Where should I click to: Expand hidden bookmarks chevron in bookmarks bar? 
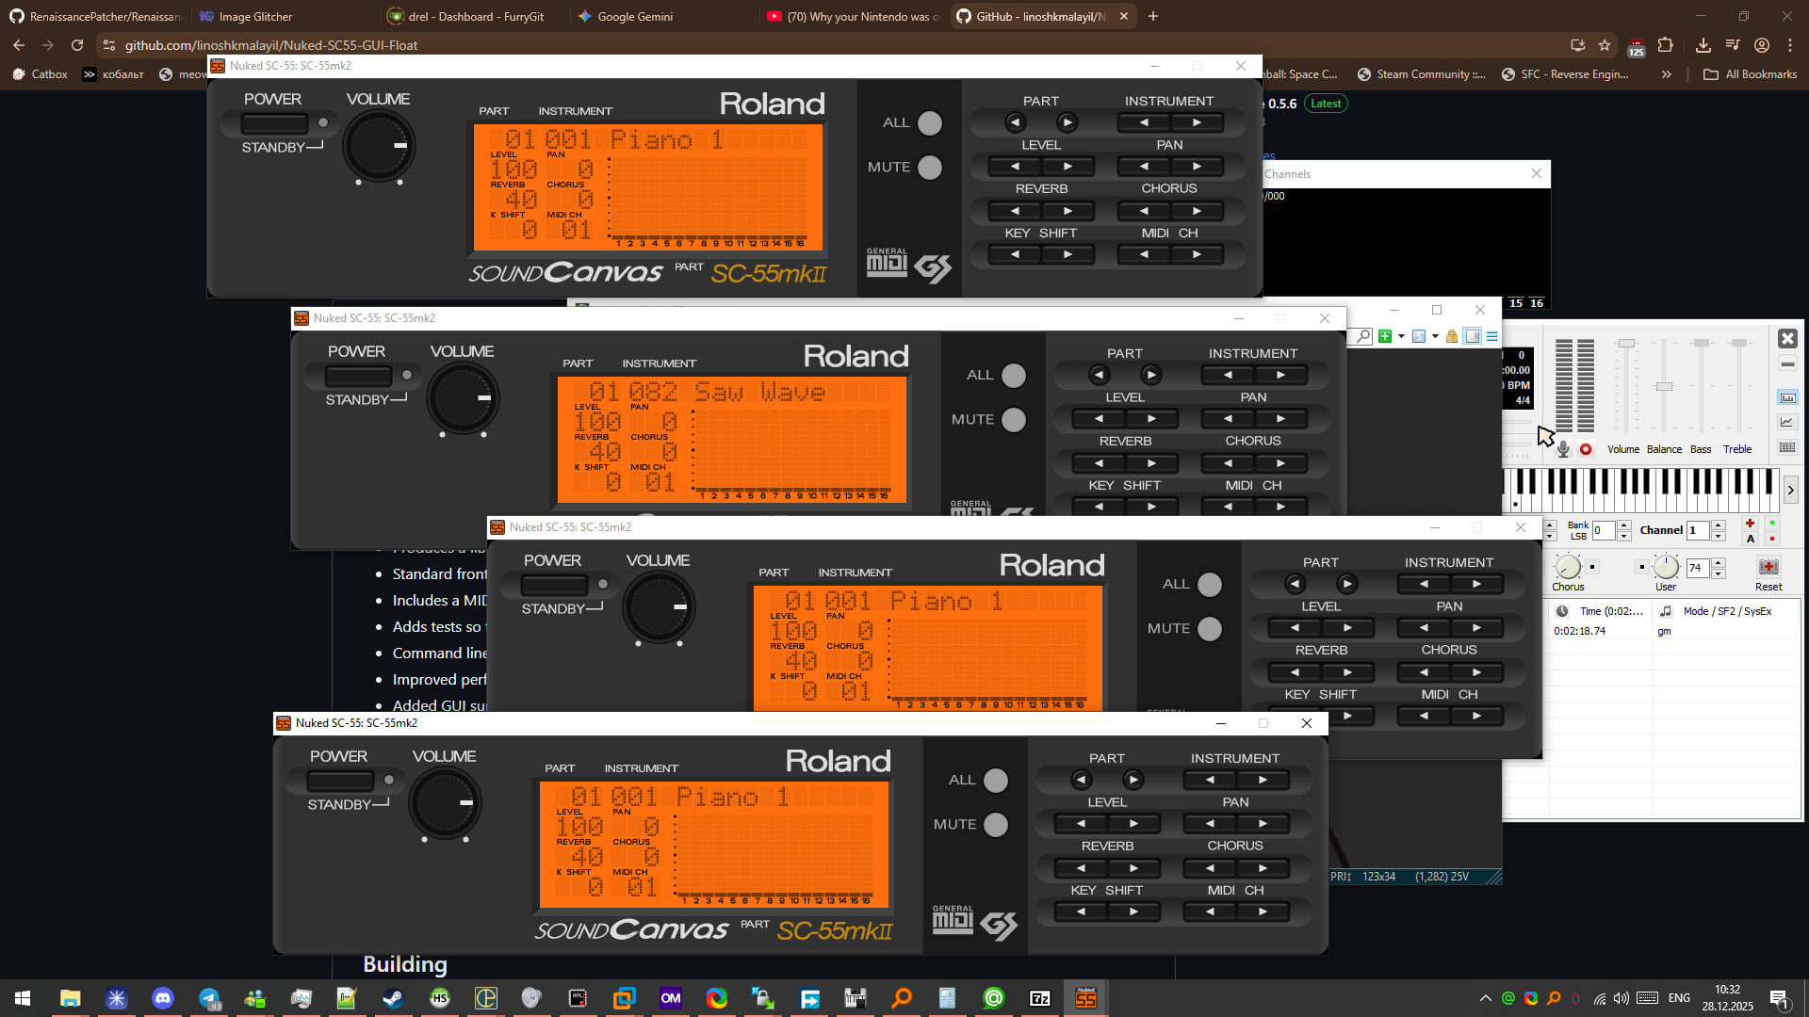click(x=1666, y=74)
